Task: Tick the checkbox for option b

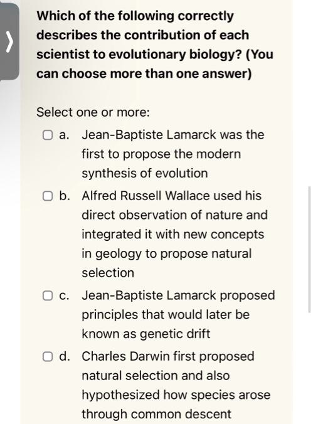Action: point(48,196)
